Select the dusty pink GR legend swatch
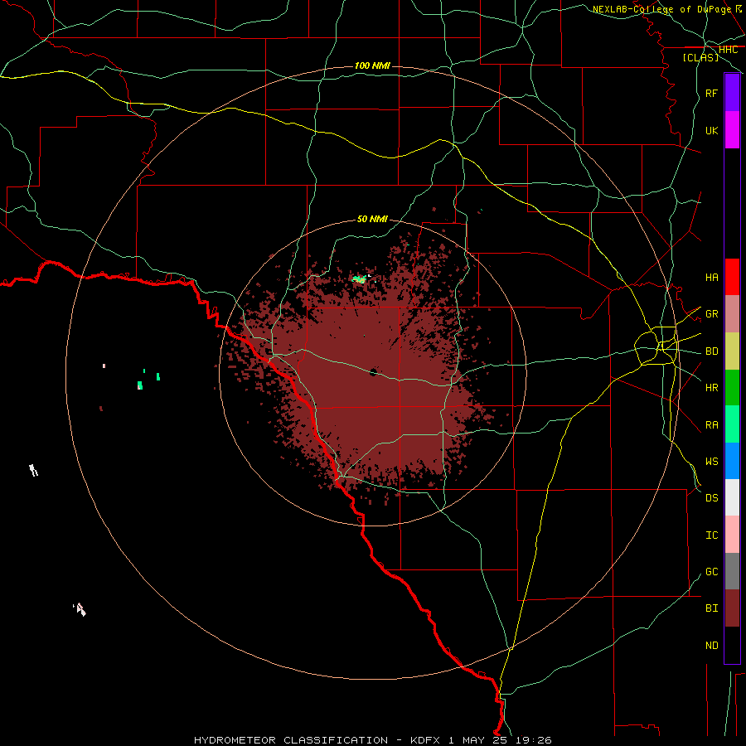Image resolution: width=746 pixels, height=746 pixels. click(x=732, y=314)
